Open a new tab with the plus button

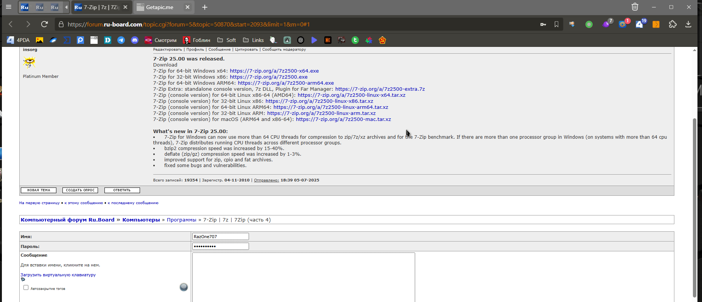coord(205,7)
